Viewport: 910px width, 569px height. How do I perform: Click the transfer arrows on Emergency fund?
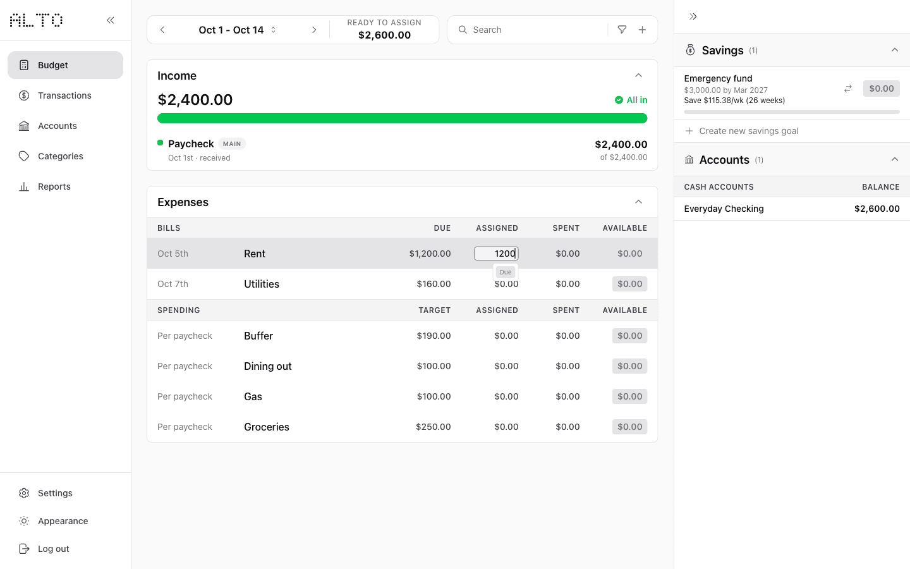click(848, 89)
